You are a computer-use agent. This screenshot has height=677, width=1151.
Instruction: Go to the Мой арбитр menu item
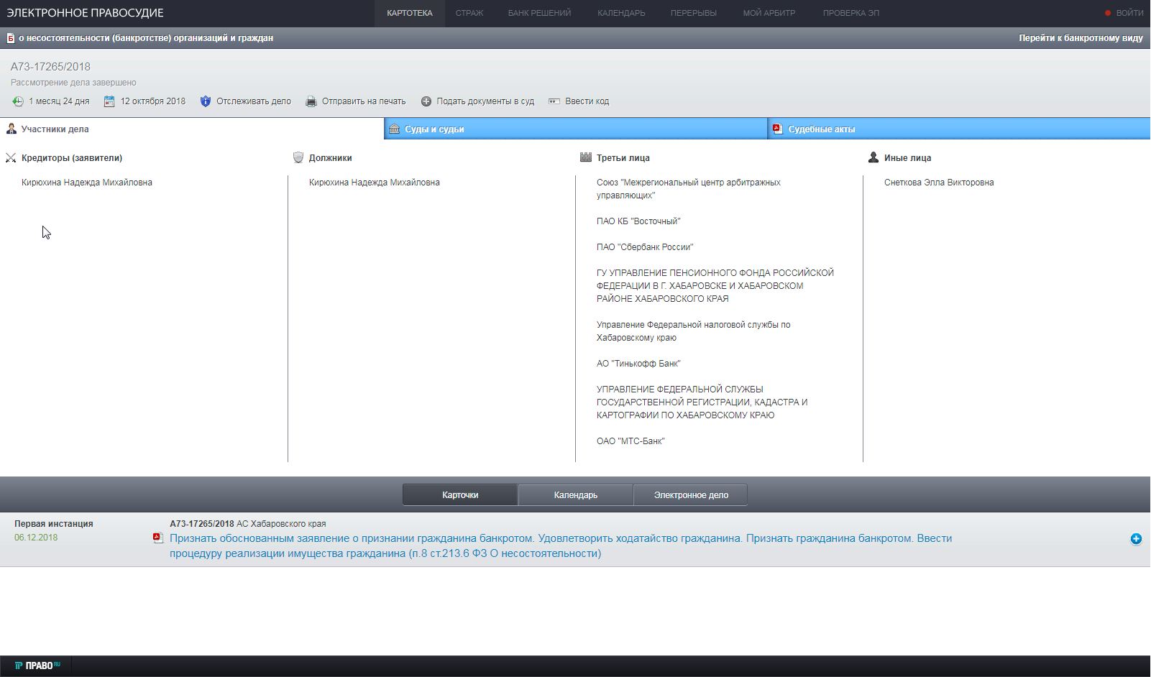[769, 13]
